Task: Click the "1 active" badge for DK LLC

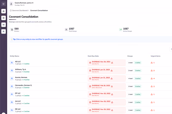Action: [x=138, y=110]
